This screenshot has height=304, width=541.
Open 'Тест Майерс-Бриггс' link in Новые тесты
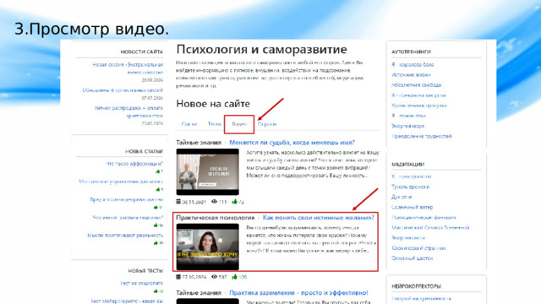[127, 301]
